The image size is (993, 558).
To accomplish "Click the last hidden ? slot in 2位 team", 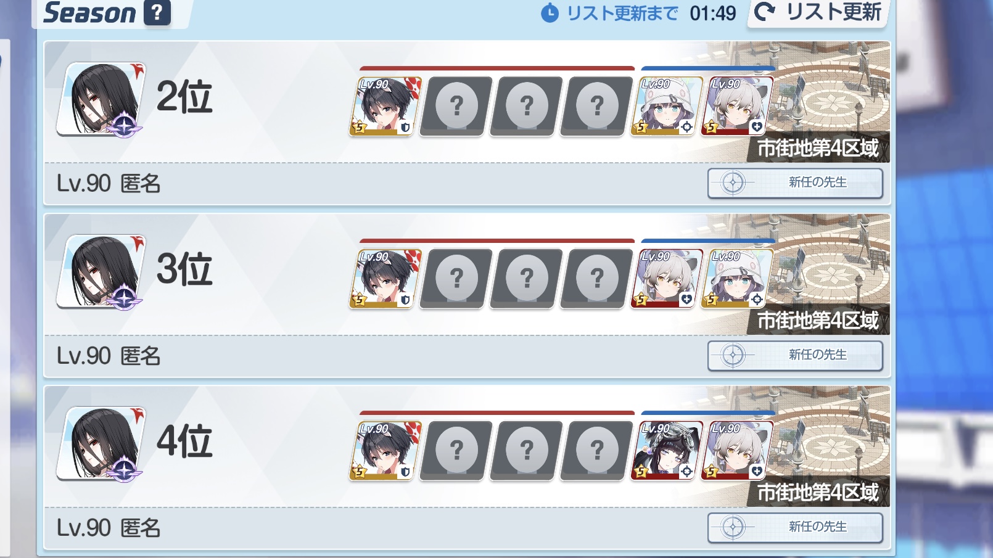I will (597, 106).
